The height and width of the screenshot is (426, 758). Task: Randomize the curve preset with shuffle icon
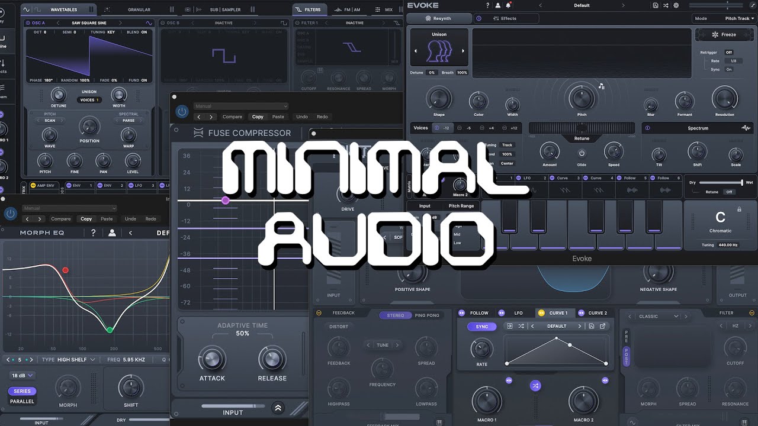[x=521, y=326]
